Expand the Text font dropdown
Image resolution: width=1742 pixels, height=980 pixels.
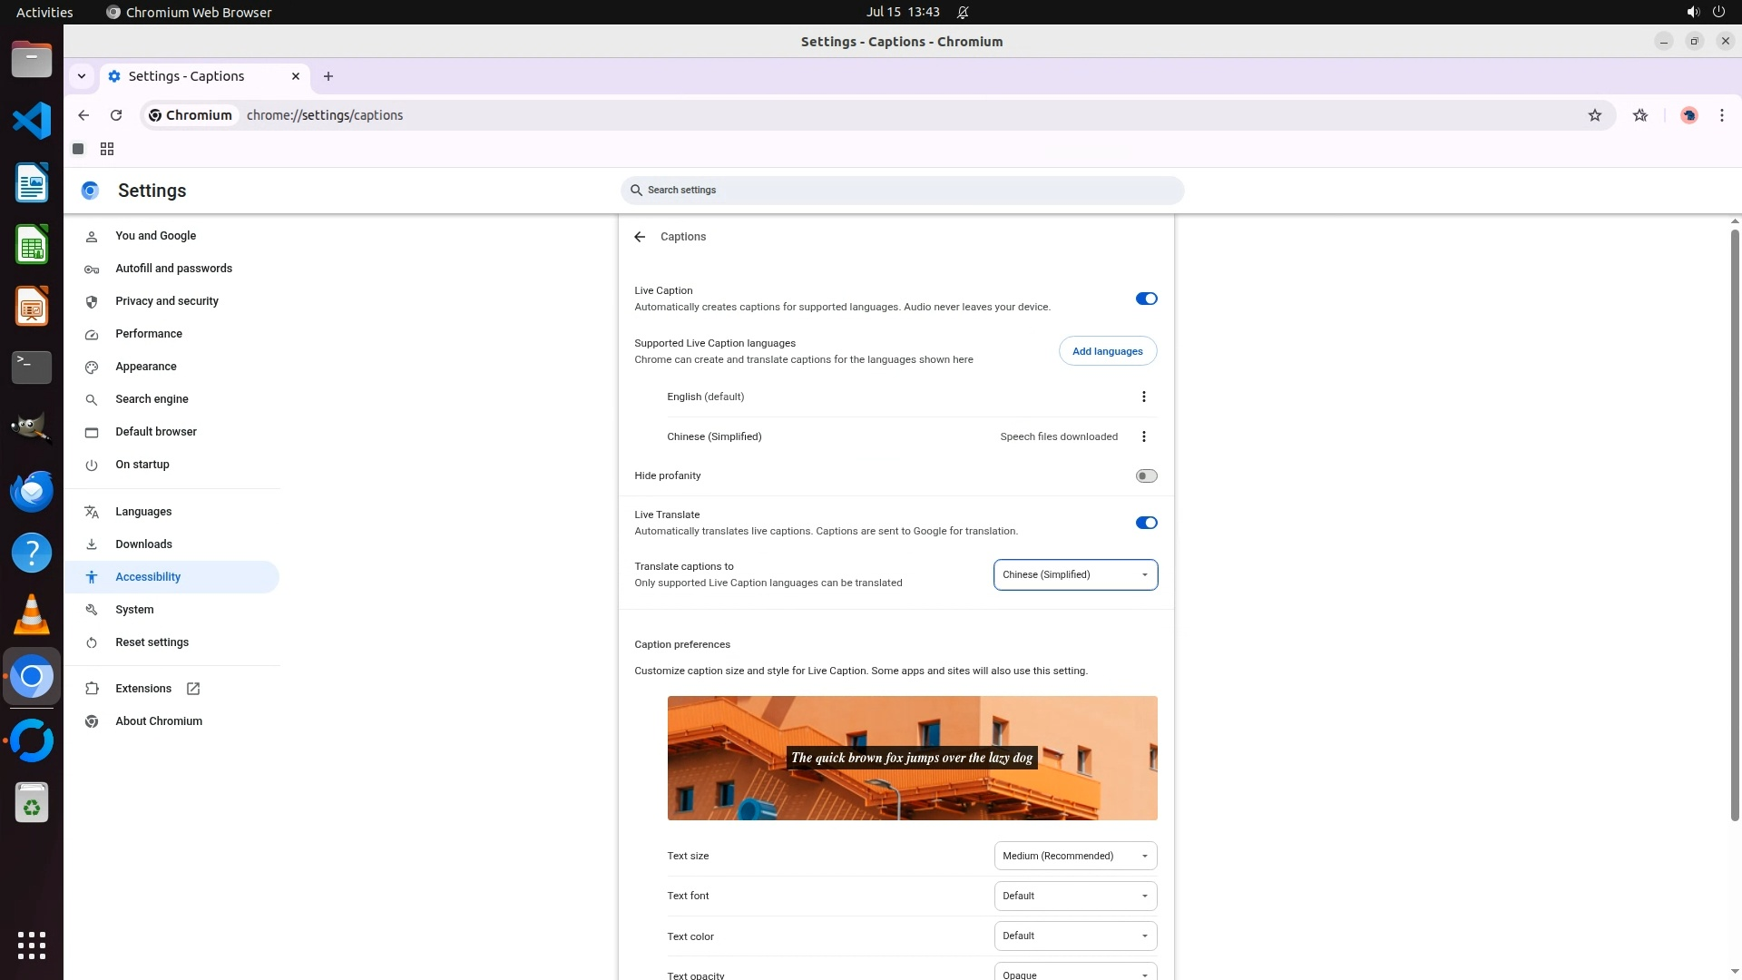click(1075, 896)
